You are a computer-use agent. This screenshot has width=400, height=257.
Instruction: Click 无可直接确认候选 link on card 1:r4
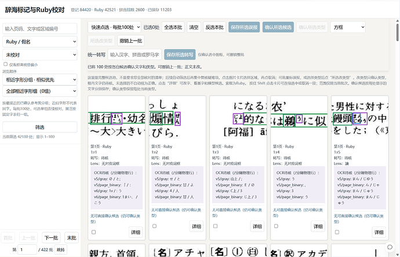point(298,212)
